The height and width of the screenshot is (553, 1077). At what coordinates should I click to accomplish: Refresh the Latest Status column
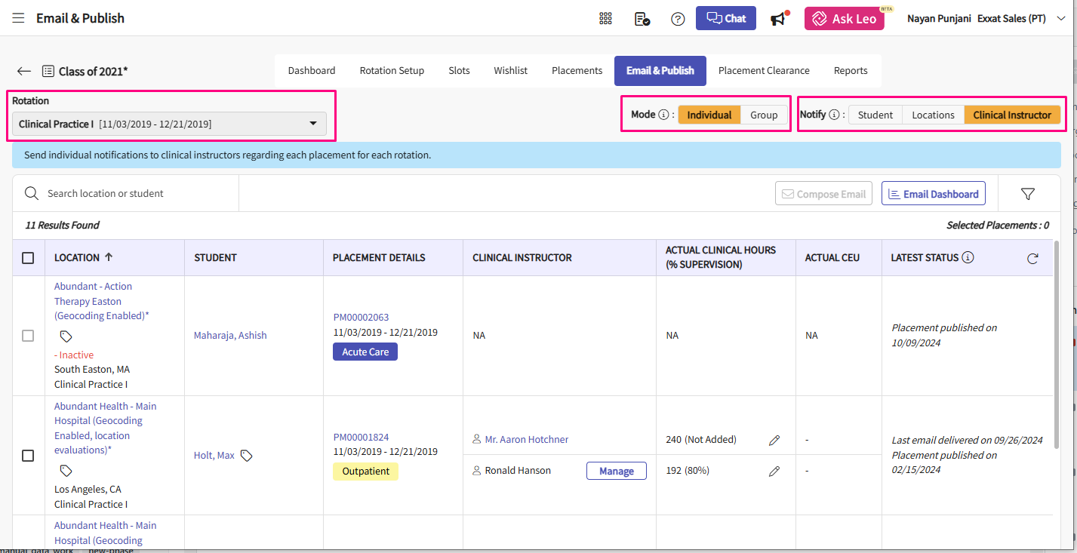click(x=1032, y=258)
